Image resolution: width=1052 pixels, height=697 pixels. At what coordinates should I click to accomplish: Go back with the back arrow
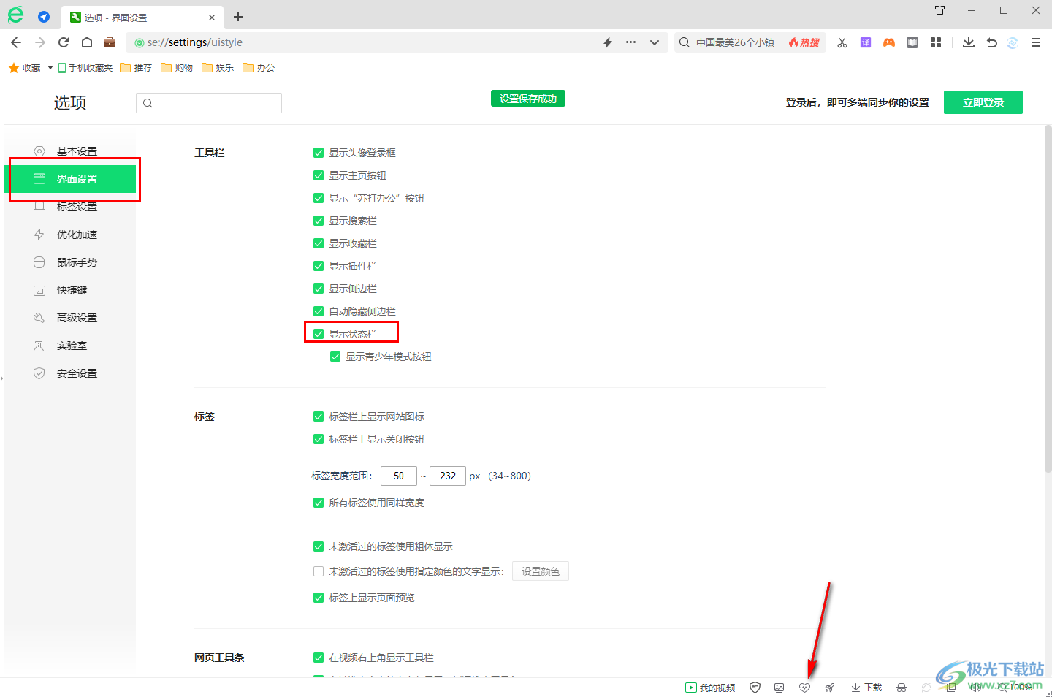tap(16, 42)
